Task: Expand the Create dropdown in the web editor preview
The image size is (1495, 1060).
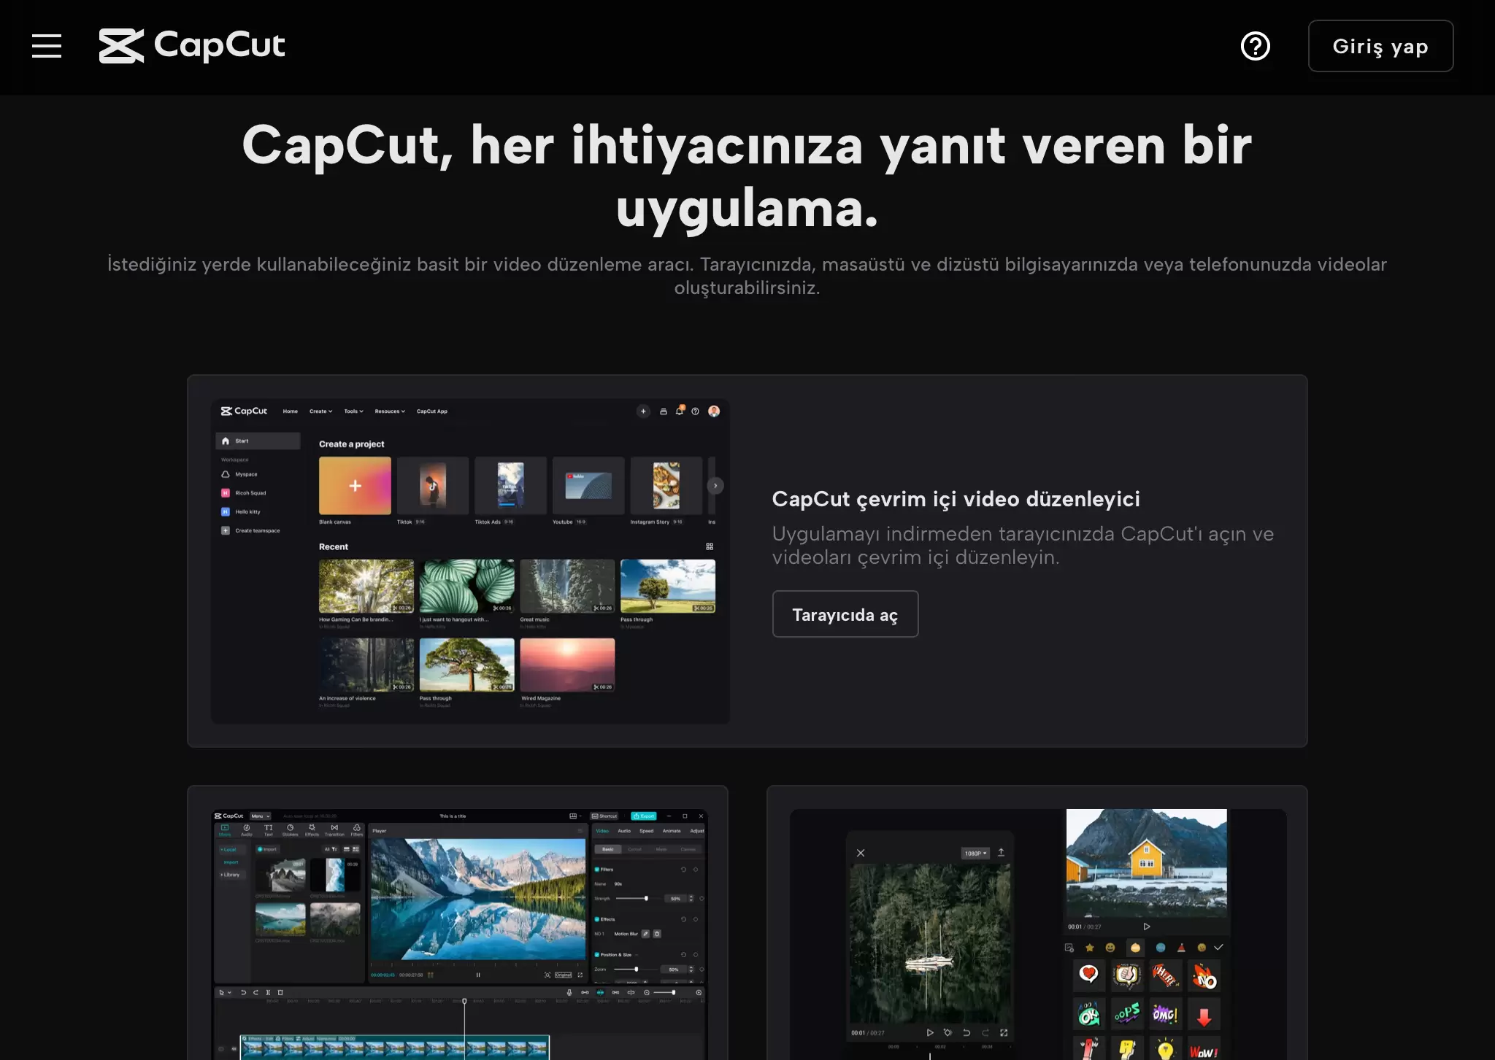Action: pyautogui.click(x=320, y=411)
